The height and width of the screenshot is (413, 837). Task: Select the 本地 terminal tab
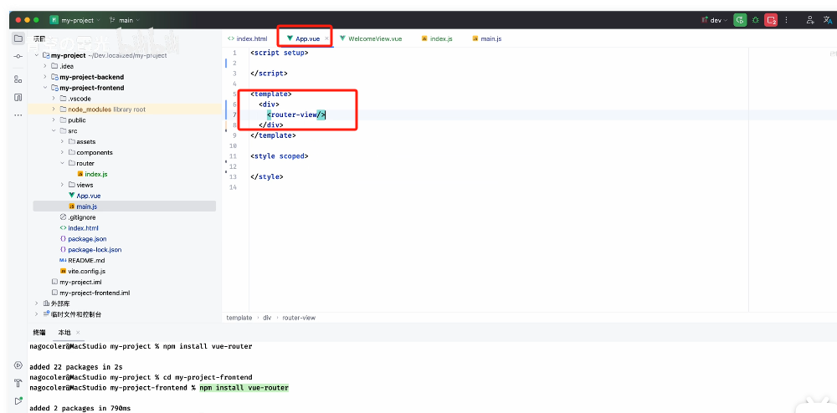point(64,333)
